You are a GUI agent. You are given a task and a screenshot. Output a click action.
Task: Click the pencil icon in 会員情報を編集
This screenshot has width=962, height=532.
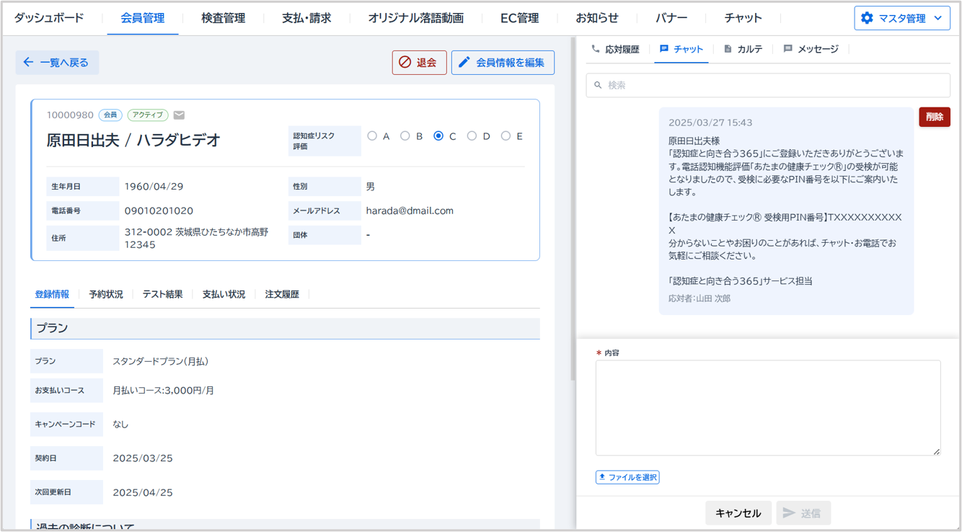pyautogui.click(x=464, y=63)
